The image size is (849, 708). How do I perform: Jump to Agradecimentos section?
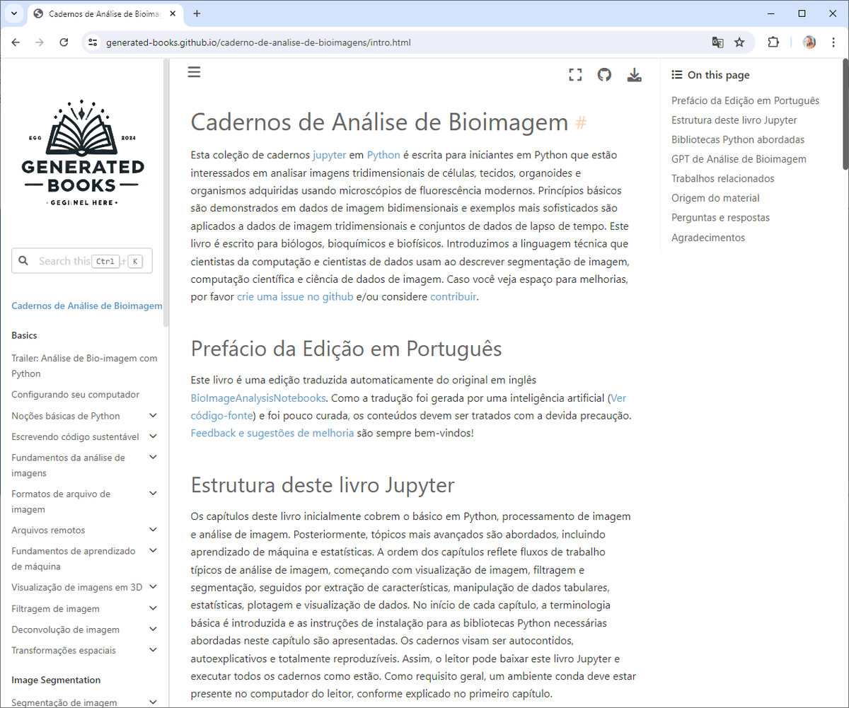[708, 238]
